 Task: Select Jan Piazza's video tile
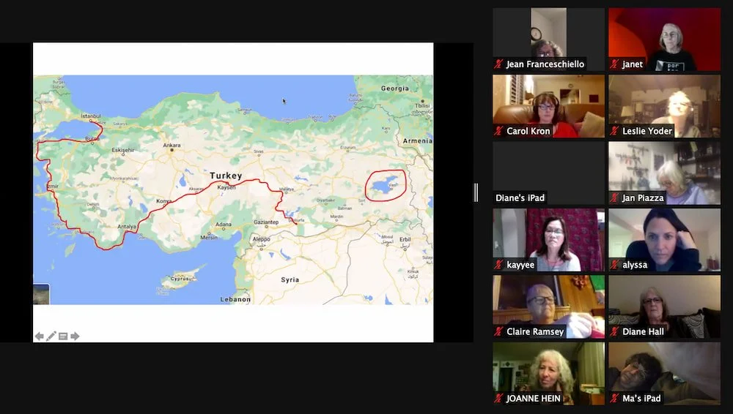click(x=664, y=173)
